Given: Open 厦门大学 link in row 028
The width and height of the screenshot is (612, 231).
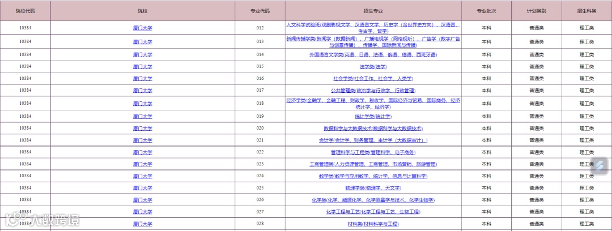Looking at the screenshot, I should click(x=142, y=224).
